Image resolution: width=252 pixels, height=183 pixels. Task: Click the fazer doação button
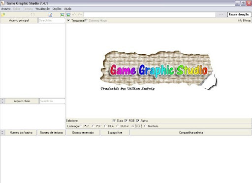tap(239, 14)
